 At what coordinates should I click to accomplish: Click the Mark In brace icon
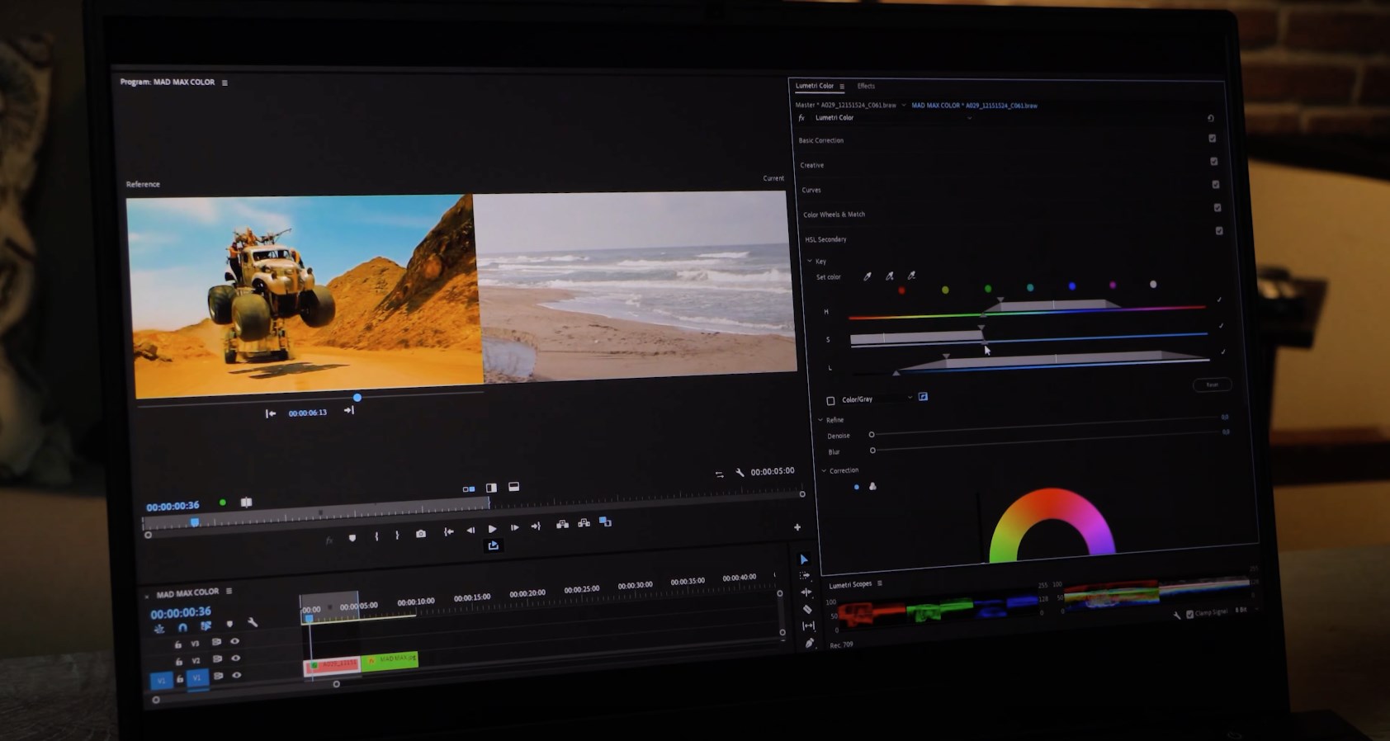pyautogui.click(x=376, y=536)
